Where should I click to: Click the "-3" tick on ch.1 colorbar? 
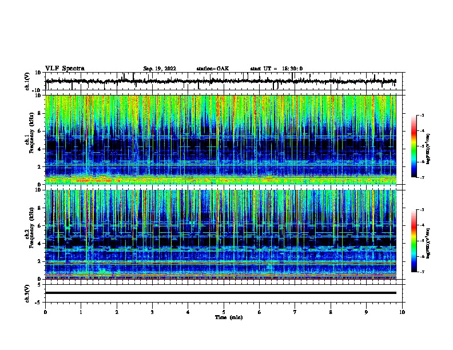(x=422, y=115)
